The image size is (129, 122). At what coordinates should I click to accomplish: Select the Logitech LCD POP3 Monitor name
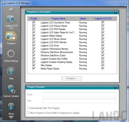54,42
